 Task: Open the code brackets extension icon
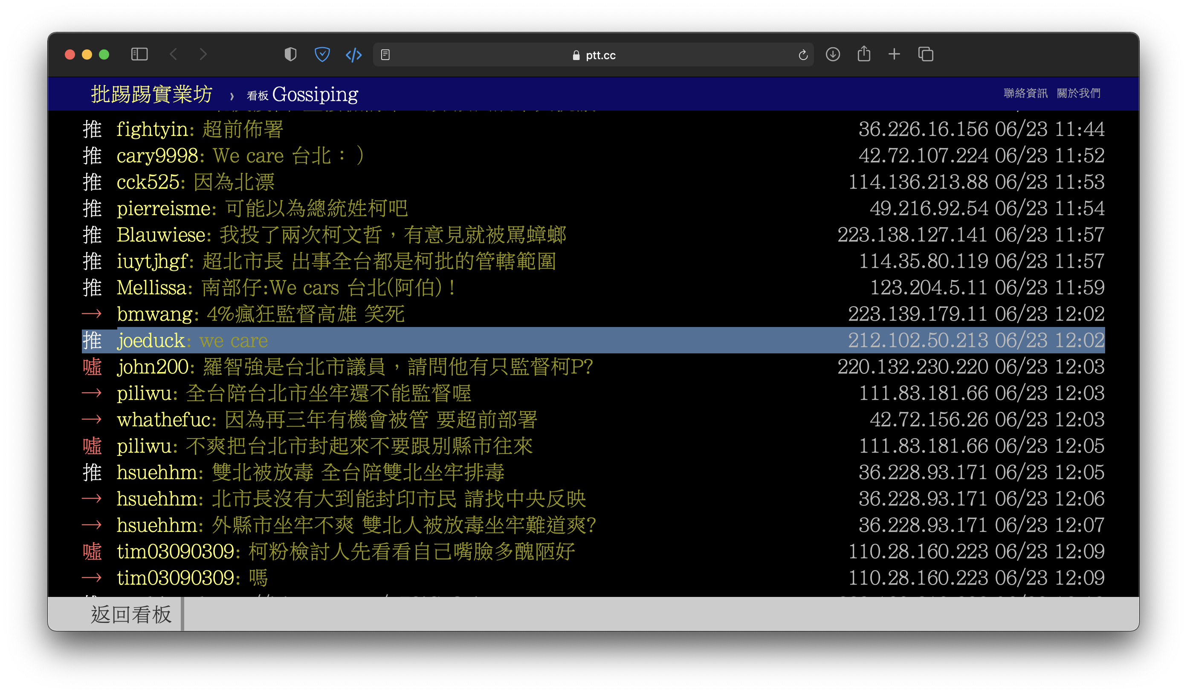coord(354,55)
